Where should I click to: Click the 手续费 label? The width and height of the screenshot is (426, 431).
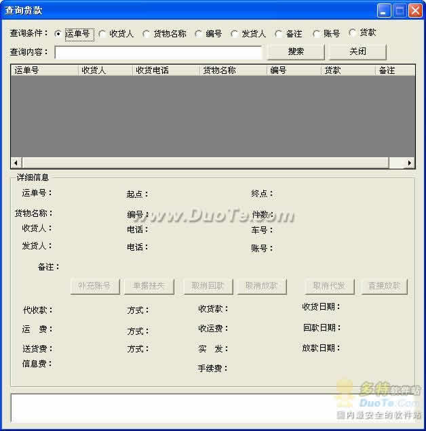tap(212, 369)
